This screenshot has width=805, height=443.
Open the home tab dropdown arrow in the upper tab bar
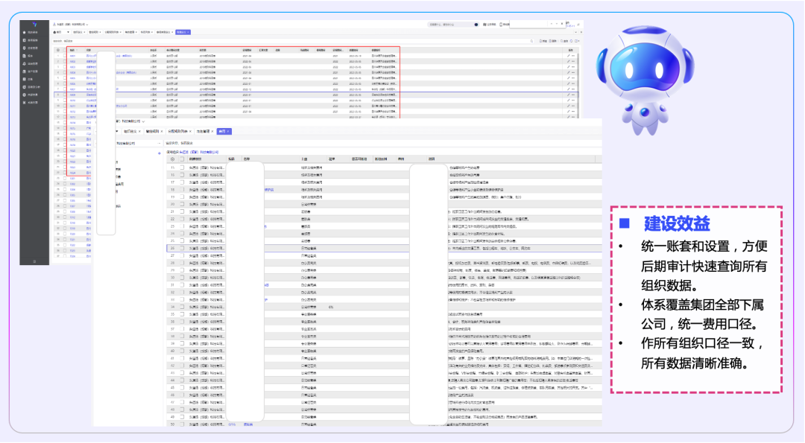[67, 33]
